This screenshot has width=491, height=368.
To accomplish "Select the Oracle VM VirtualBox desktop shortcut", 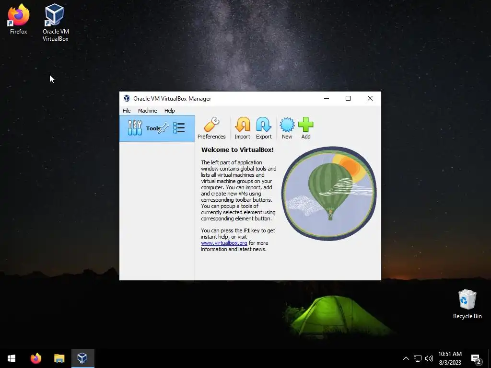I will pyautogui.click(x=56, y=23).
